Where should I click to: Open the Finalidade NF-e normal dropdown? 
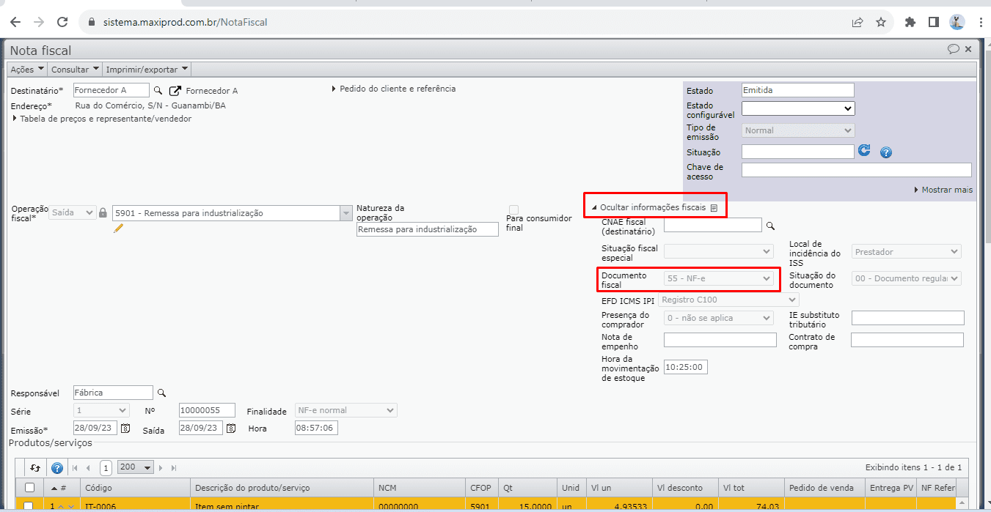tap(345, 410)
